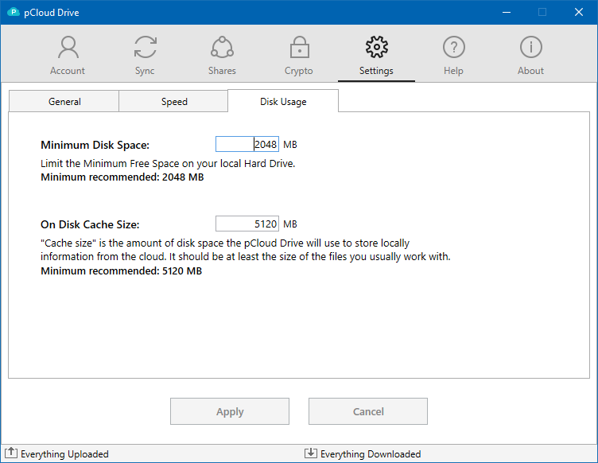This screenshot has width=598, height=463.
Task: Switch to the General tab
Action: pos(64,102)
